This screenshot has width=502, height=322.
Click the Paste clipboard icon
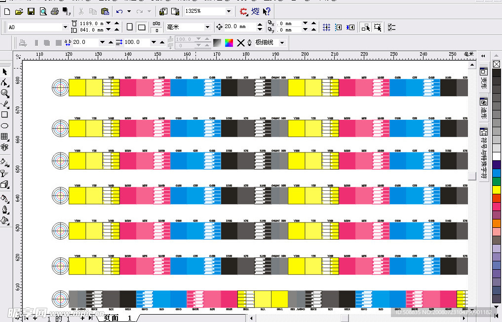coord(105,11)
